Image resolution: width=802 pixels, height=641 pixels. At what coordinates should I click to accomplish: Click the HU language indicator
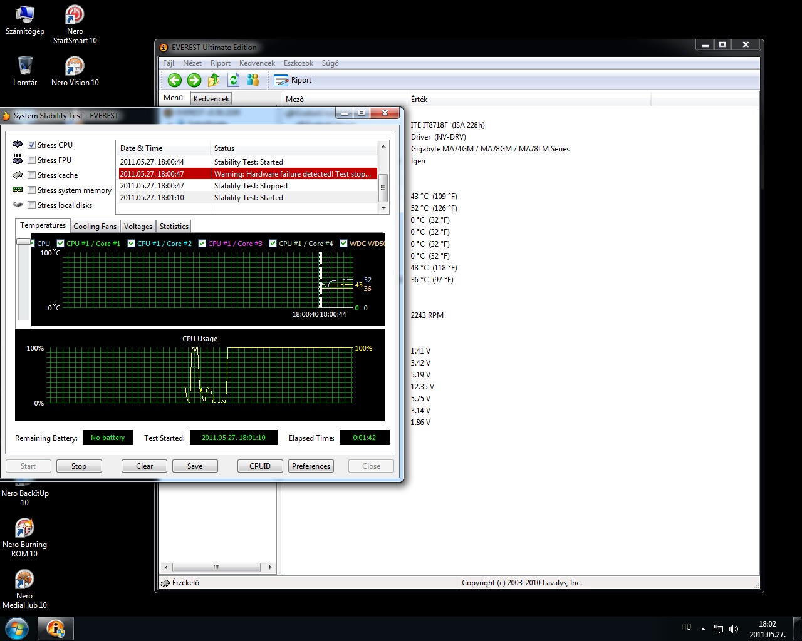686,627
